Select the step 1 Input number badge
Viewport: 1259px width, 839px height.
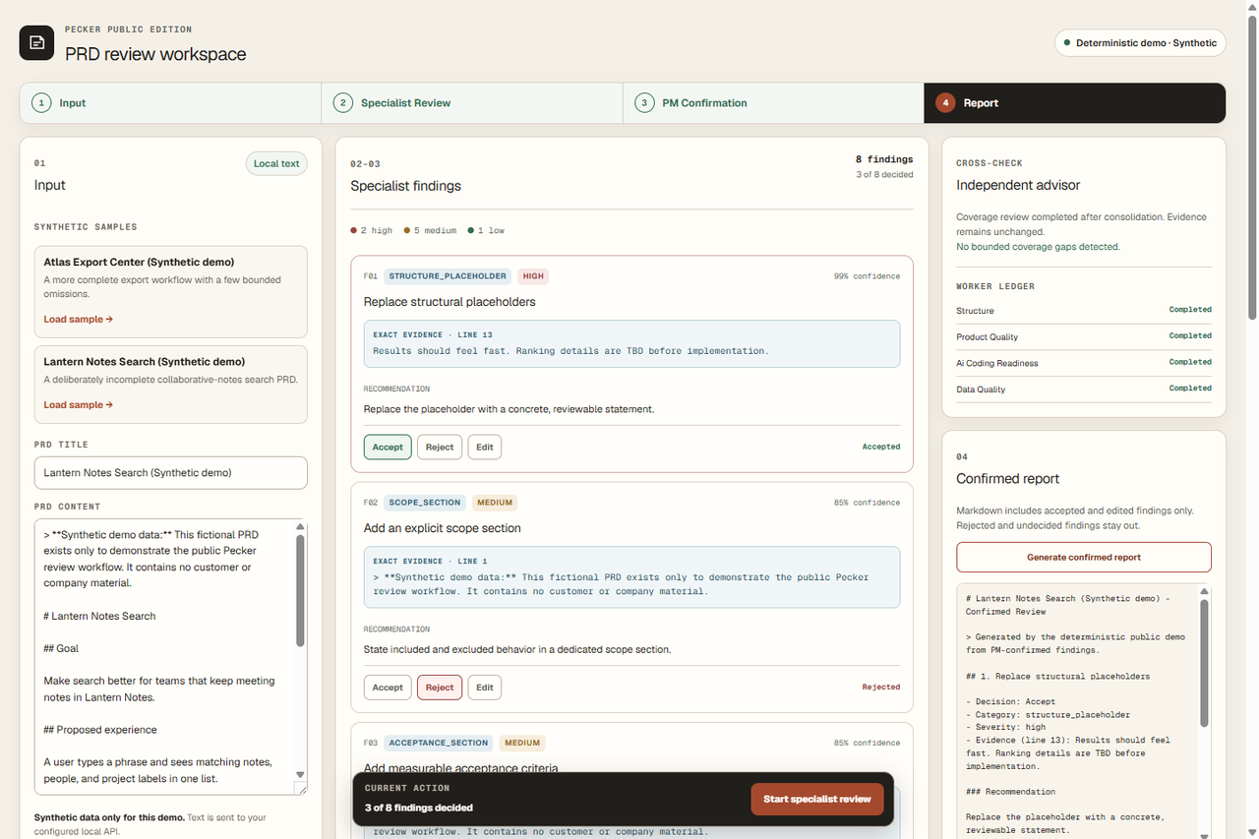point(41,103)
